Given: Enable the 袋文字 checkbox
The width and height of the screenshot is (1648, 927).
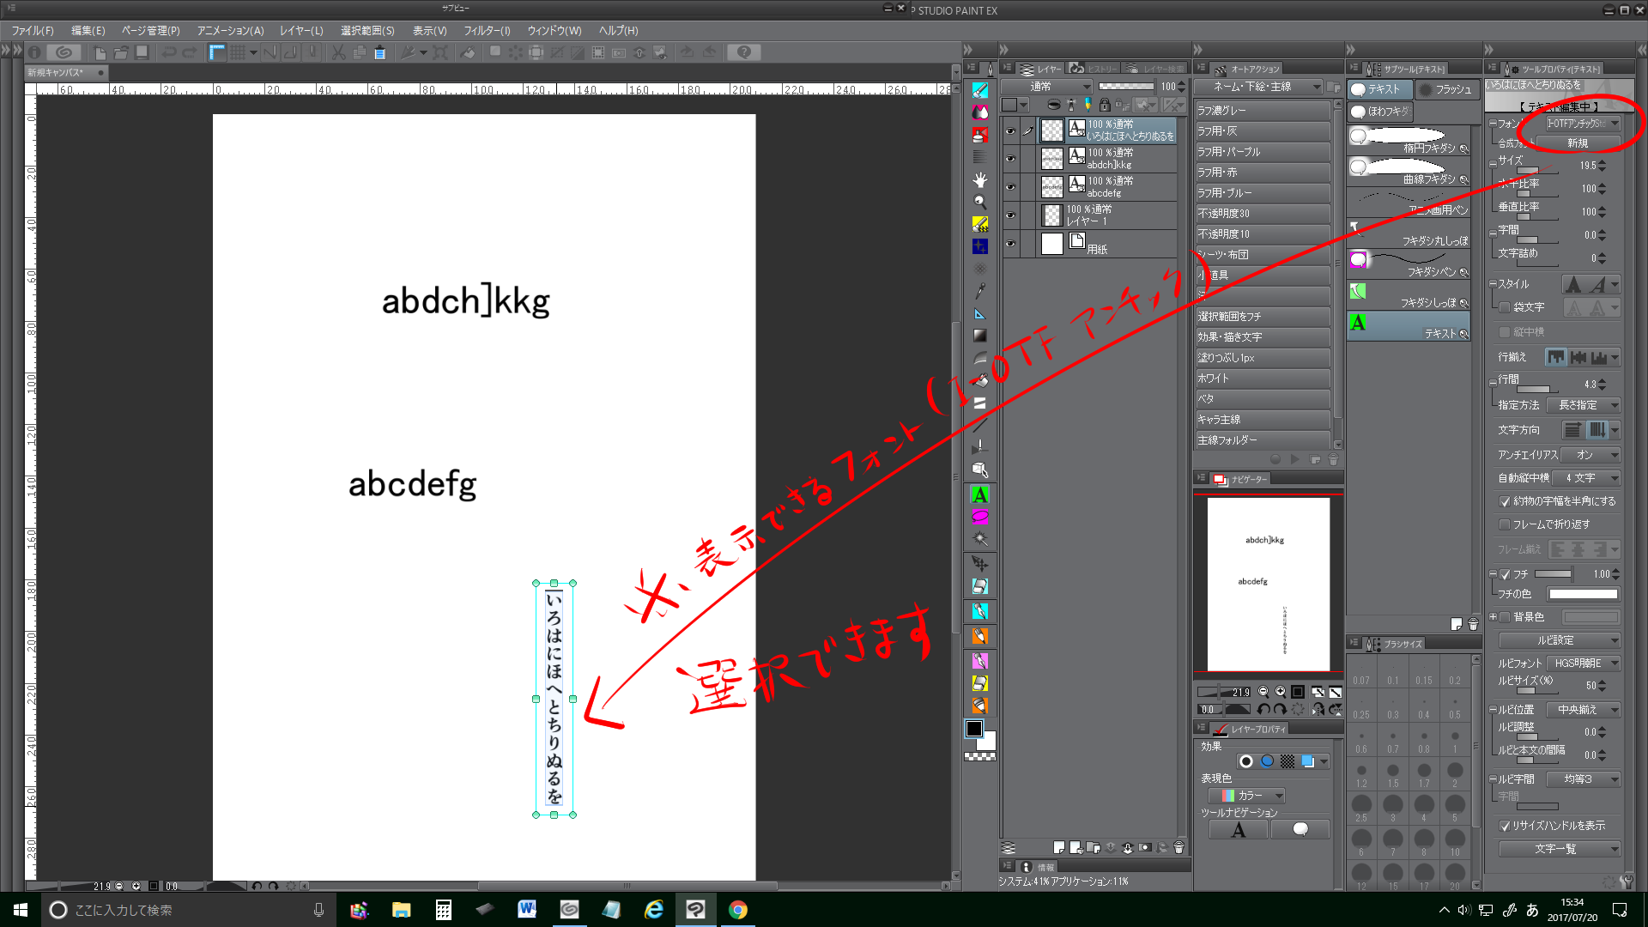Looking at the screenshot, I should pos(1505,307).
